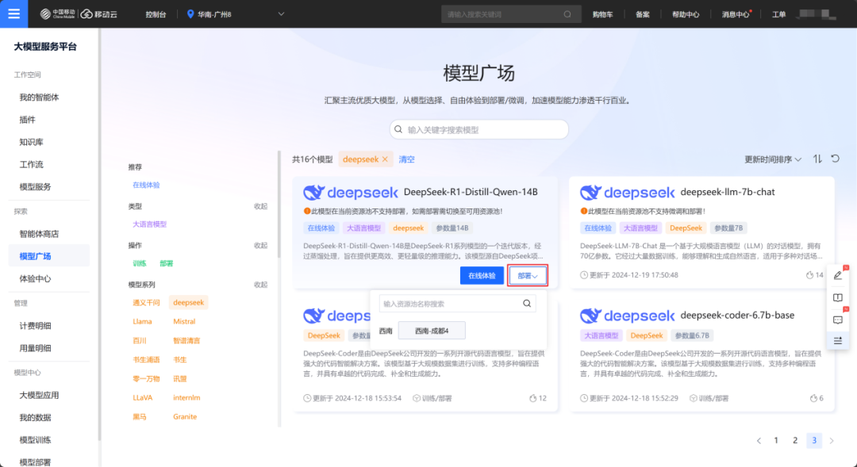The height and width of the screenshot is (467, 857).
Task: Toggle the 训练 operation filter
Action: [140, 263]
